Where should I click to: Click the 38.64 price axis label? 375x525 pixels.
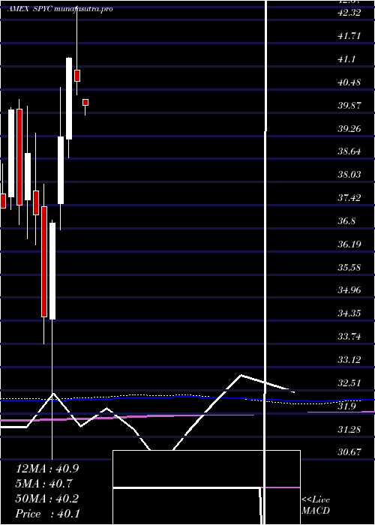pos(349,151)
